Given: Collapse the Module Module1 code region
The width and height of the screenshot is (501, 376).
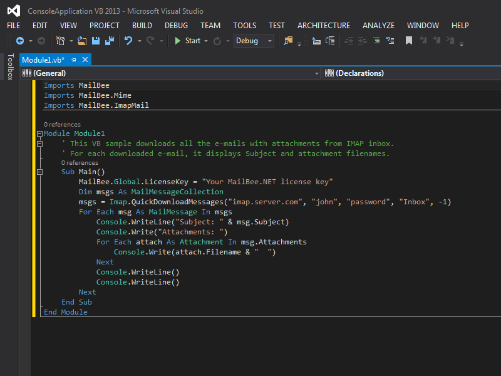Looking at the screenshot, I should click(41, 133).
